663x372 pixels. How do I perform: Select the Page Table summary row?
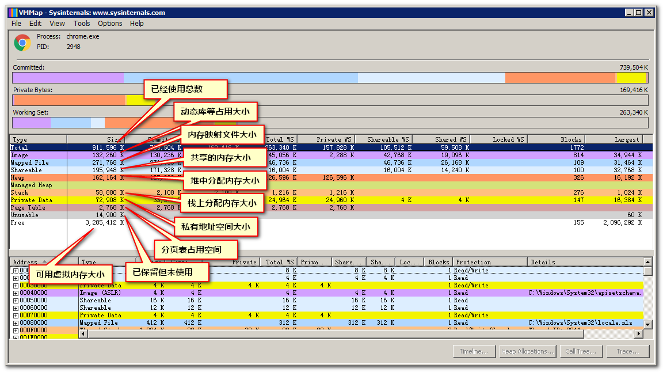coord(331,208)
